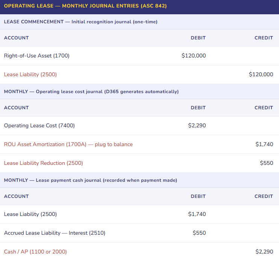Image resolution: width=279 pixels, height=258 pixels.
Task: Click the Operating Lease Cost (7400) account
Action: (x=39, y=125)
